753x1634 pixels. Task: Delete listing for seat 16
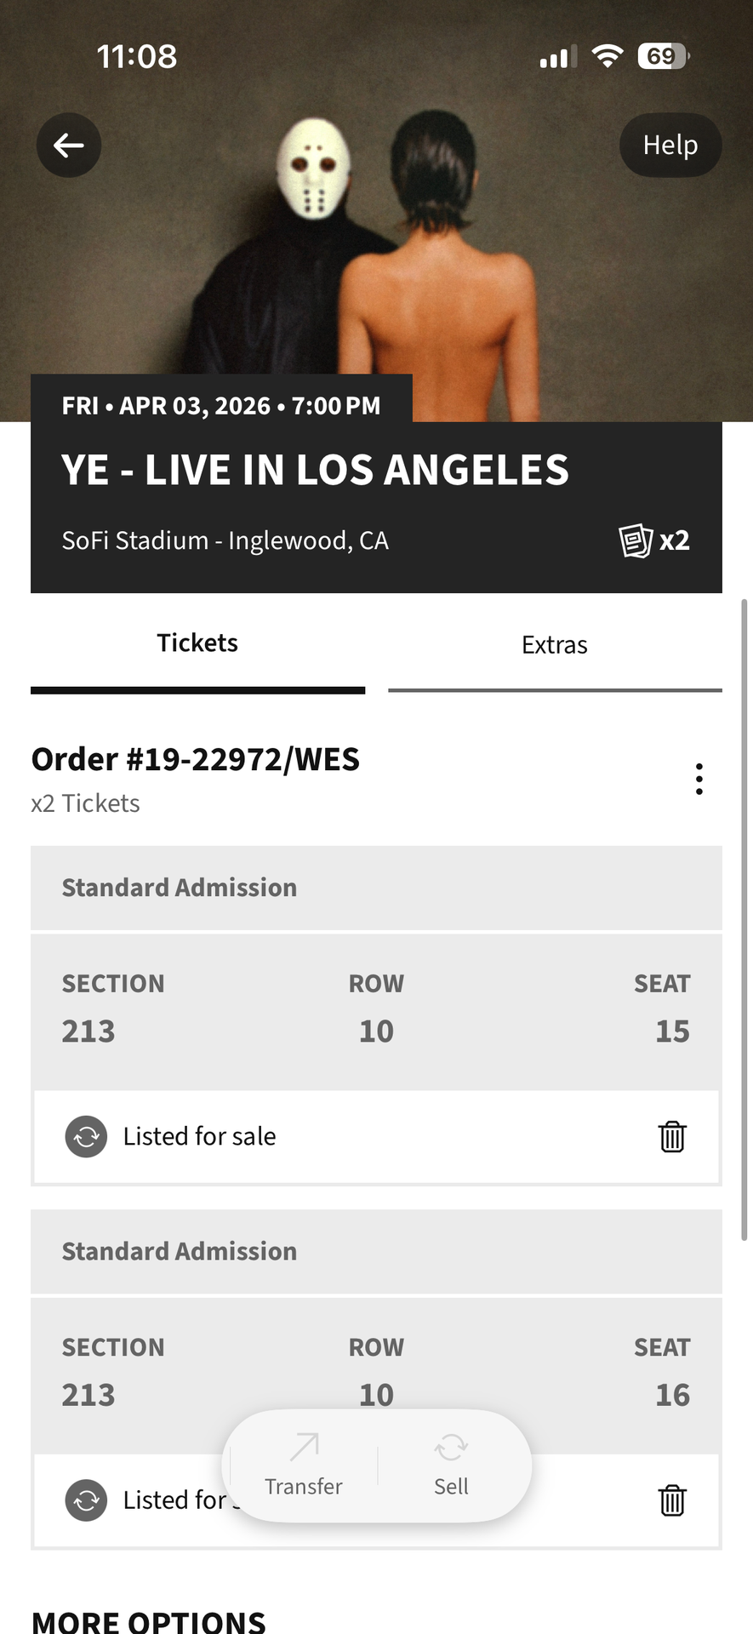[x=671, y=1500]
